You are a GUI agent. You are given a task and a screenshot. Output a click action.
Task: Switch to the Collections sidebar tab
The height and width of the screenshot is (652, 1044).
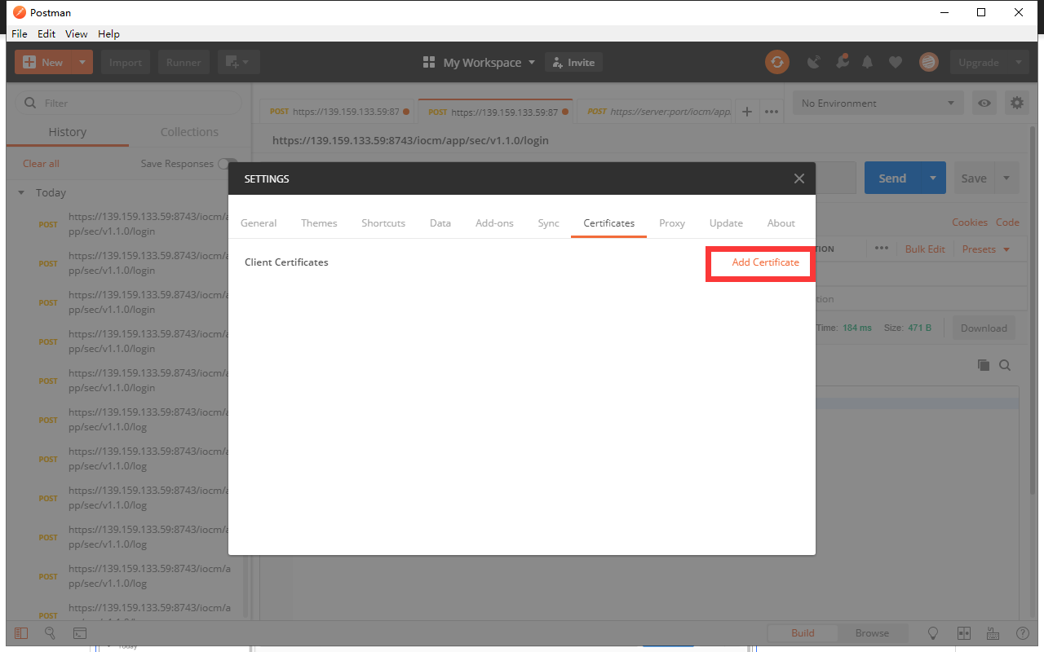pos(189,132)
